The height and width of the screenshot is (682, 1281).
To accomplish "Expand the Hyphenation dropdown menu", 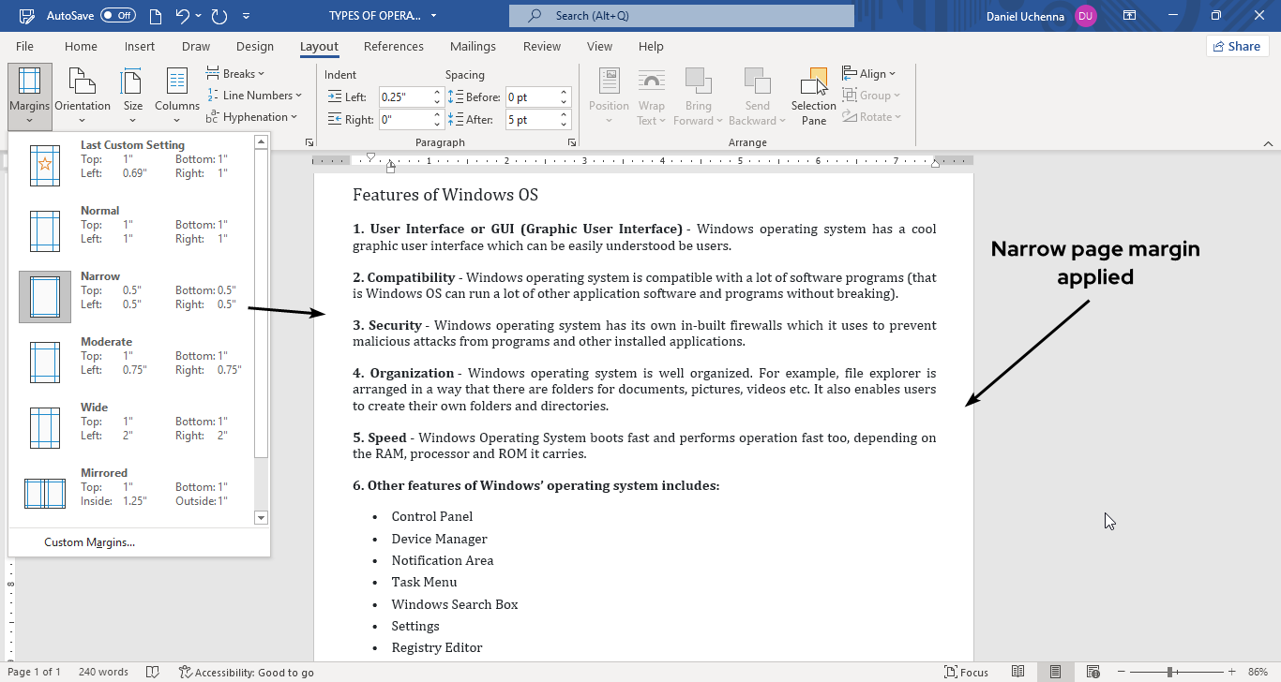I will click(253, 117).
